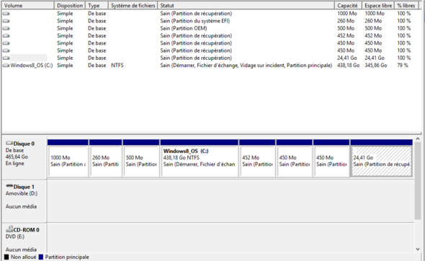Image resolution: width=425 pixels, height=261 pixels.
Task: Select the Disque 0 disk icon
Action: click(9, 143)
